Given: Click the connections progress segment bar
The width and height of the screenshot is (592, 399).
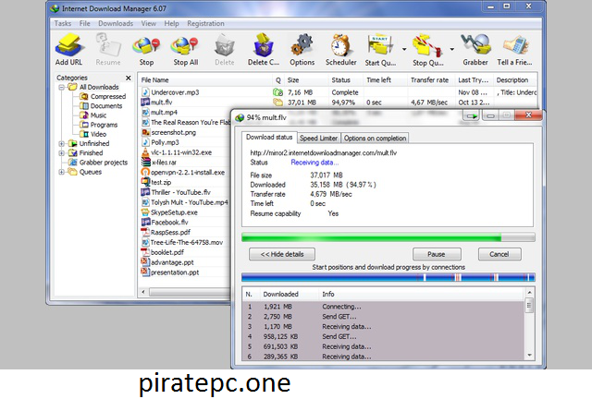Looking at the screenshot, I should [388, 278].
